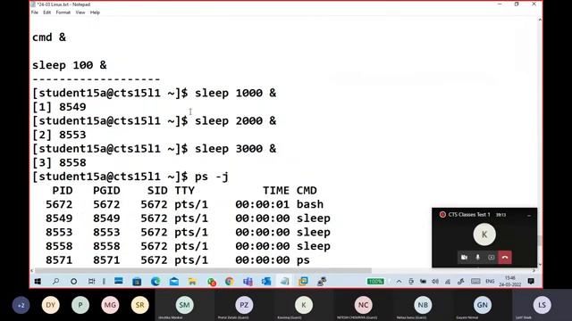572x321 pixels.
Task: Select participant tile GN
Action: 483,305
